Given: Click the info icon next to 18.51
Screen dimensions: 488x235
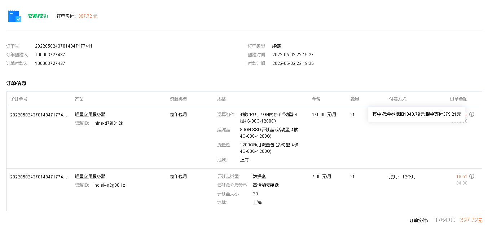Looking at the screenshot, I should point(472,177).
